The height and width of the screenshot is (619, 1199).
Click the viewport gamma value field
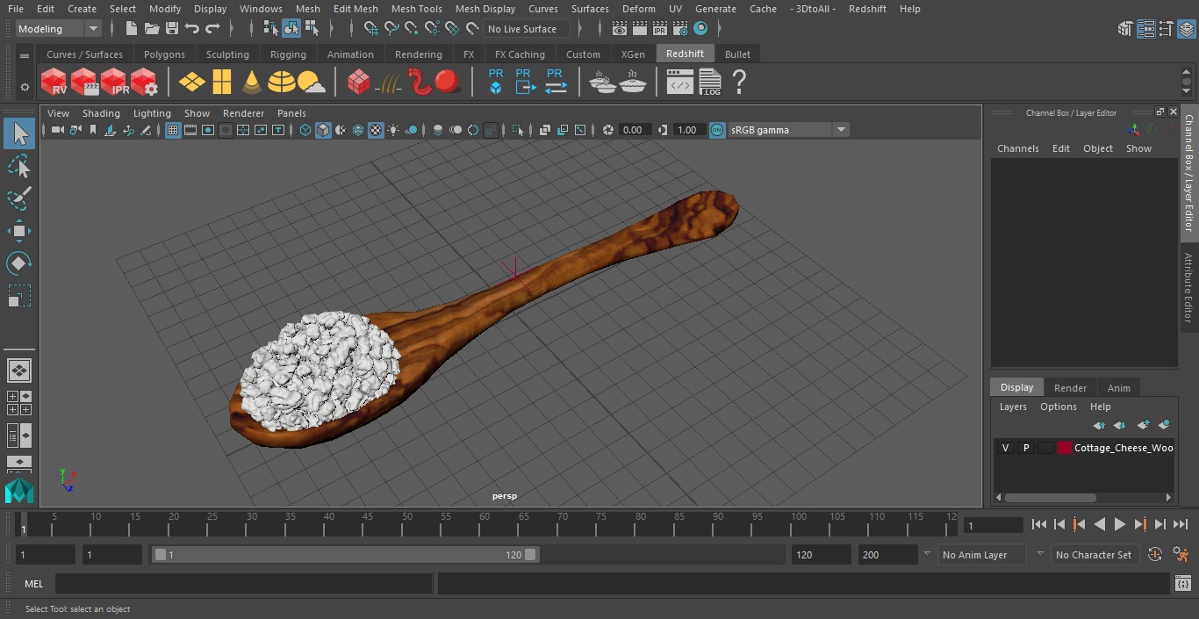click(691, 130)
